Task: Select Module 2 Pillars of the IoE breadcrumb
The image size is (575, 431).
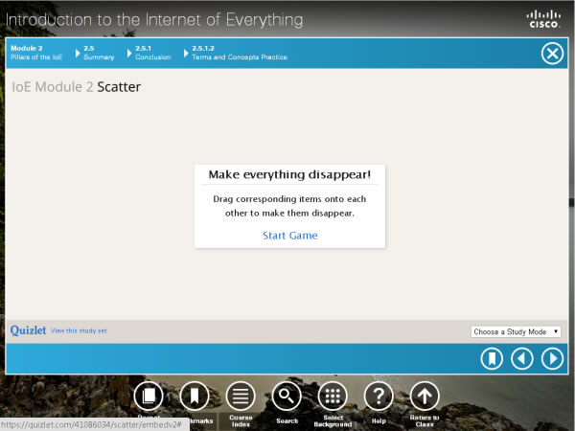Action: [36, 53]
